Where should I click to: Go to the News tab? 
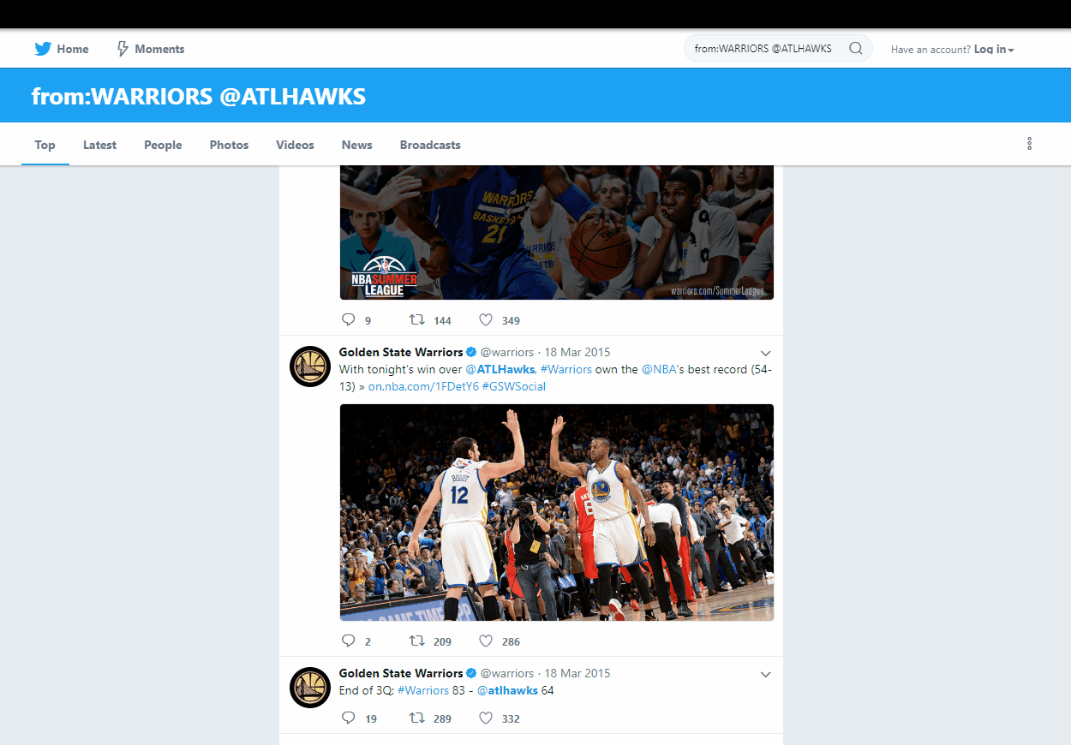coord(356,145)
